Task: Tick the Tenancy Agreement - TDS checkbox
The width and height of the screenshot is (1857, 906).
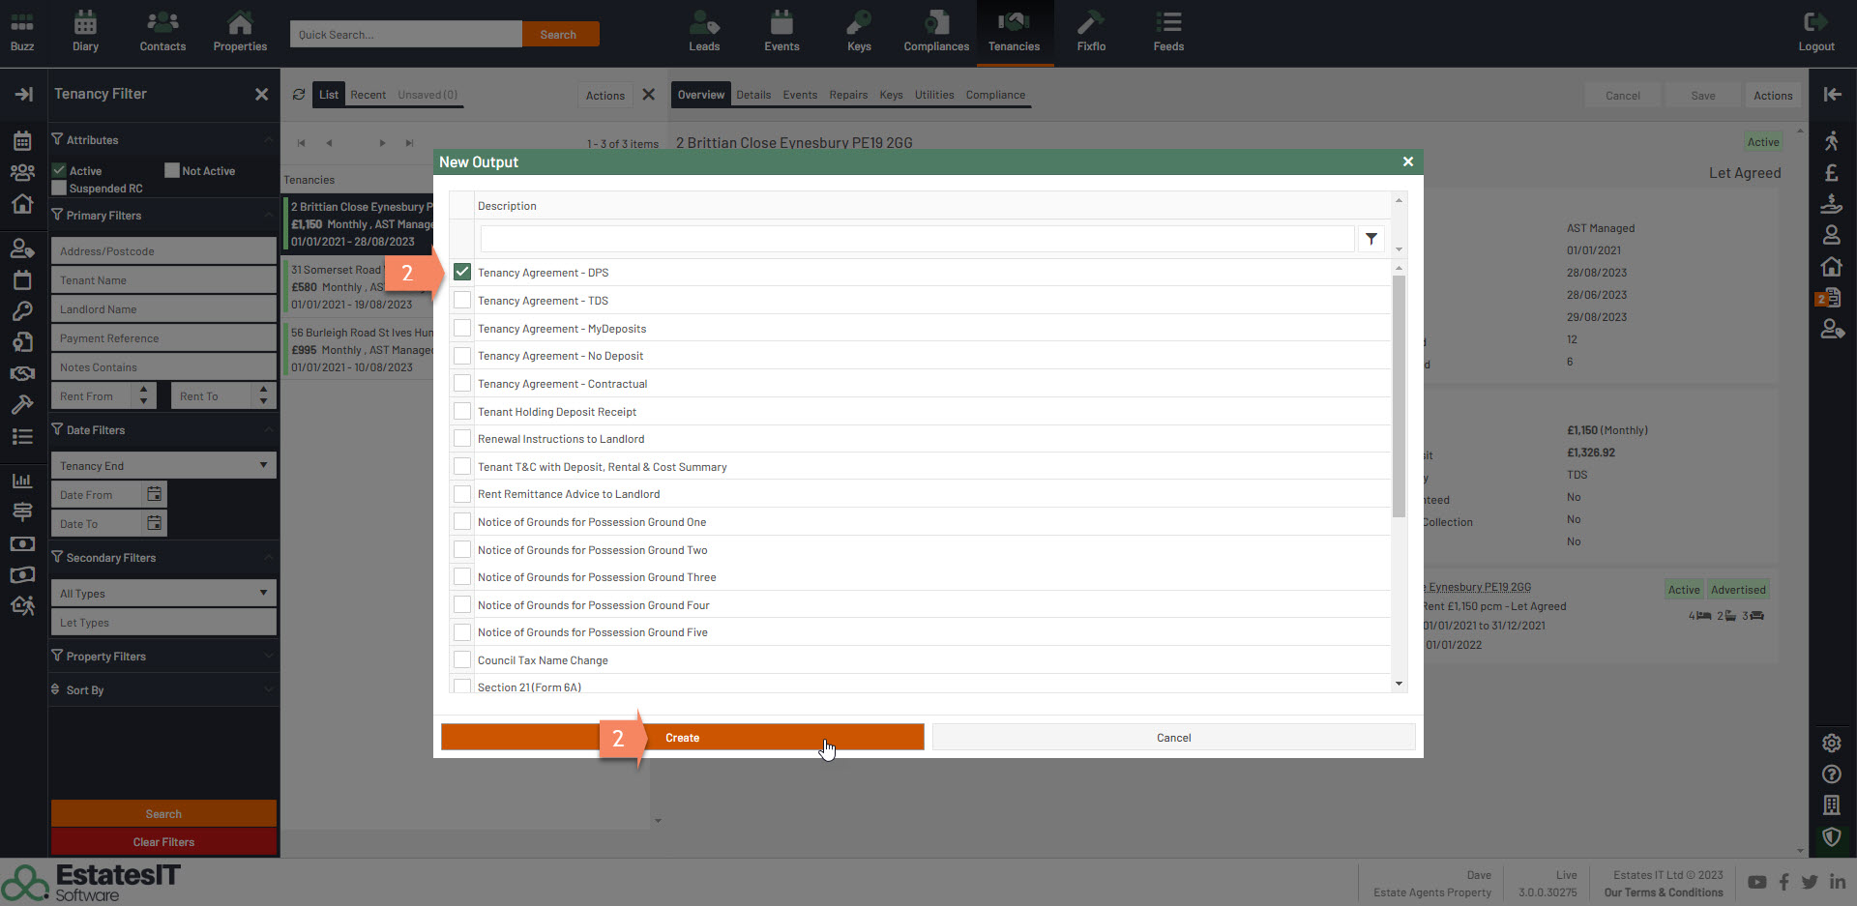Action: pyautogui.click(x=462, y=301)
